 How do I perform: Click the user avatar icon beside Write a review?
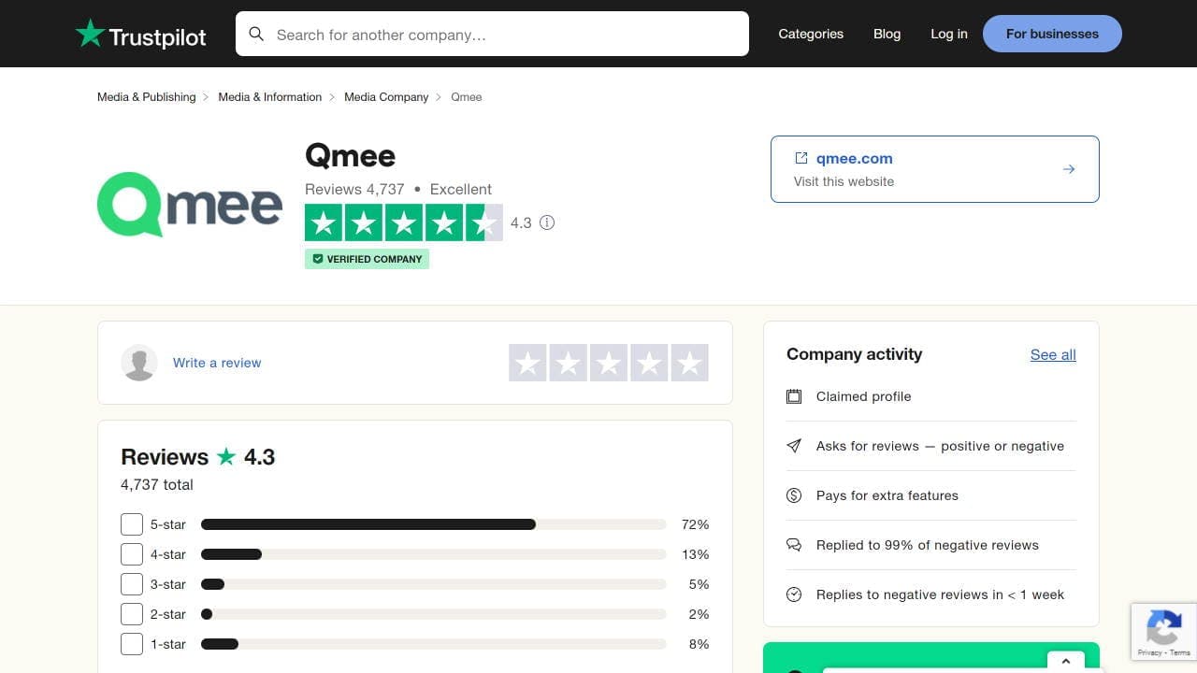[139, 363]
